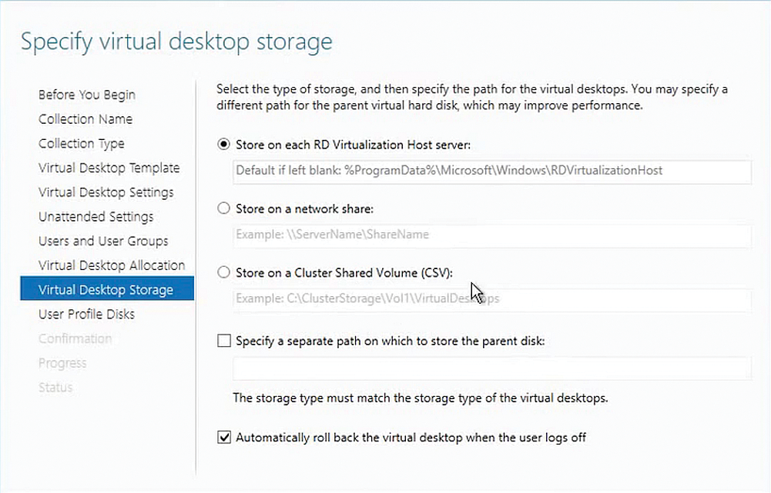Open the 'Collection Name' step
The image size is (771, 493).
coord(85,119)
